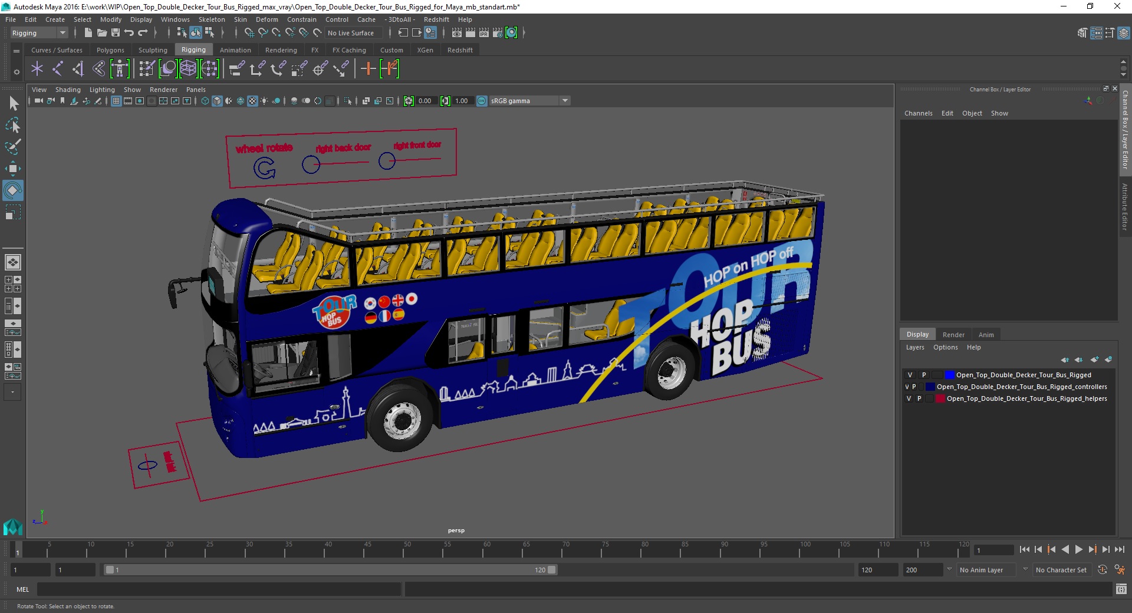Open Channels menu in Channel Box
1132x613 pixels.
click(918, 113)
